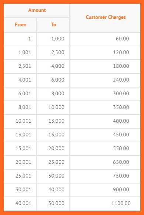Screen dimensions: 144x215
Task: Select the 2,500 To cell
Action: 53,53
